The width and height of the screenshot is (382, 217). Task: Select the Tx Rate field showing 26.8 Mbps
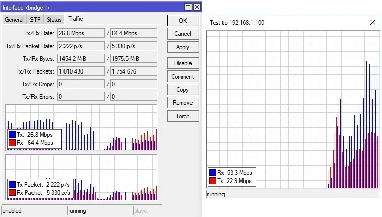pos(80,33)
